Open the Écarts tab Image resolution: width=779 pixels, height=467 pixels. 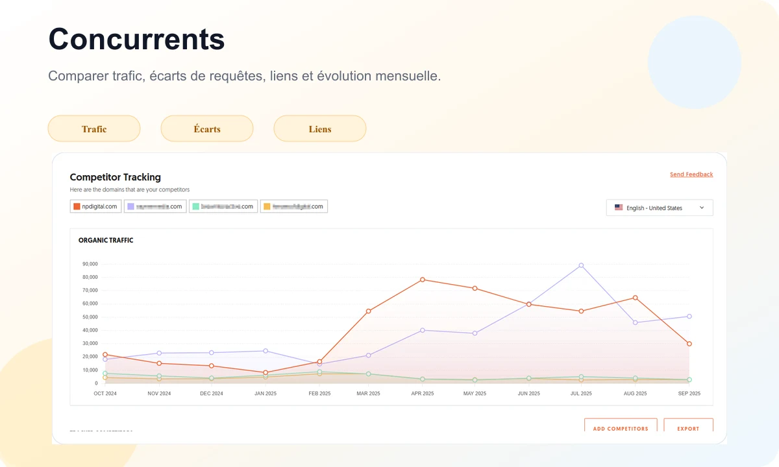point(207,128)
